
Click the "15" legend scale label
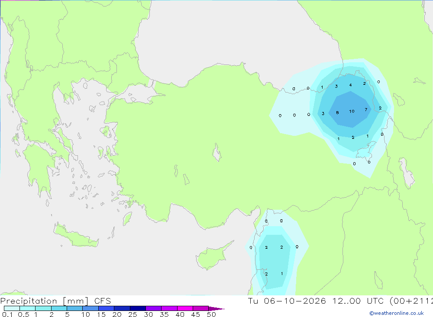coord(101,314)
